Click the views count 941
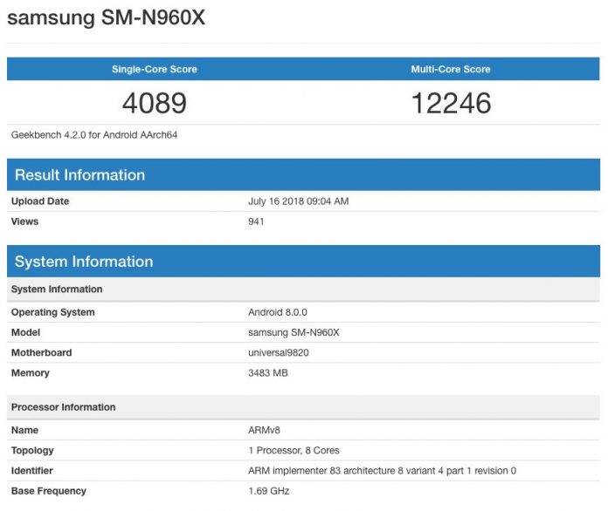The width and height of the screenshot is (608, 511). (x=256, y=221)
